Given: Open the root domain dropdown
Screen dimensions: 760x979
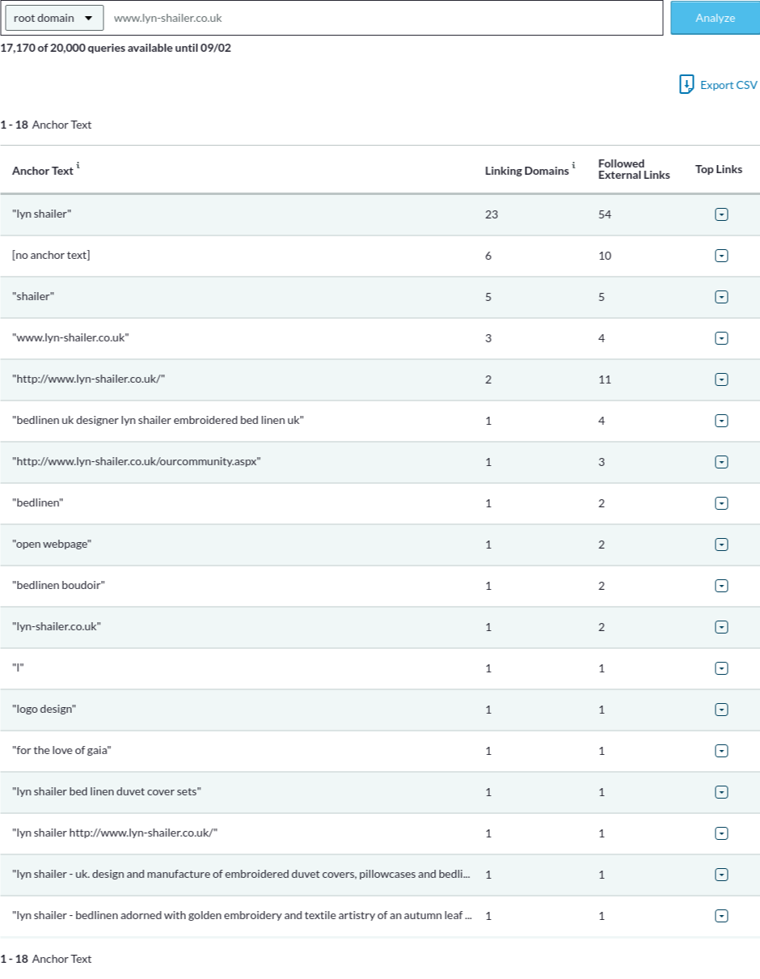Looking at the screenshot, I should (54, 18).
